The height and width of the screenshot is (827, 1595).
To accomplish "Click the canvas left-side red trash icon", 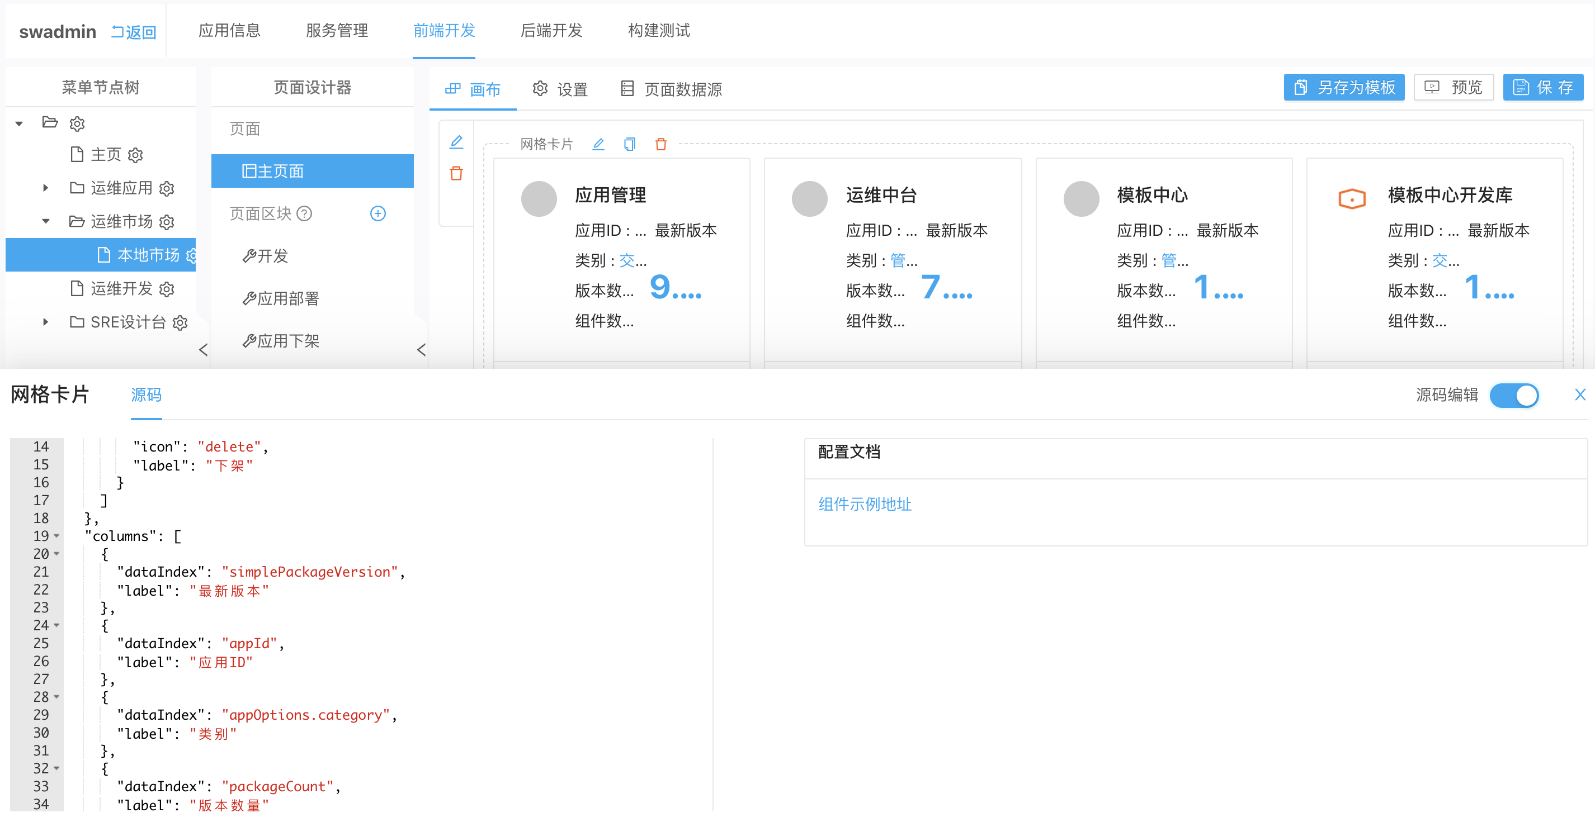I will pyautogui.click(x=456, y=173).
